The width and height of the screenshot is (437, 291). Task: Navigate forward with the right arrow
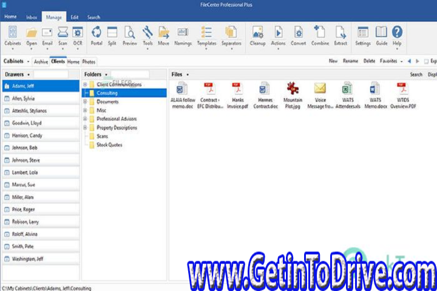tap(417, 61)
